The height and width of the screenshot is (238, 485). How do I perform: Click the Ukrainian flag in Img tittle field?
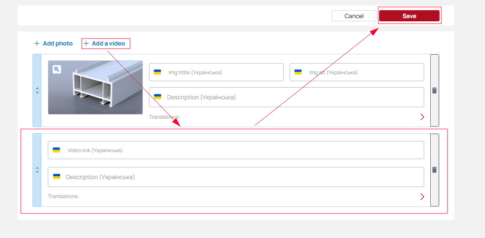157,72
